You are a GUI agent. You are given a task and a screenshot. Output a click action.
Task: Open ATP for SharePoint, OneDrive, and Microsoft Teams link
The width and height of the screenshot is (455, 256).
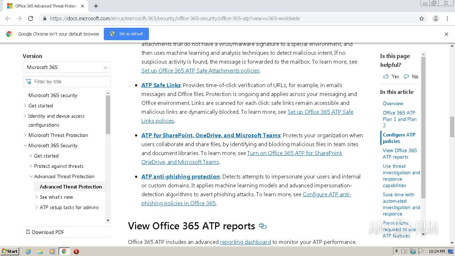coord(211,135)
